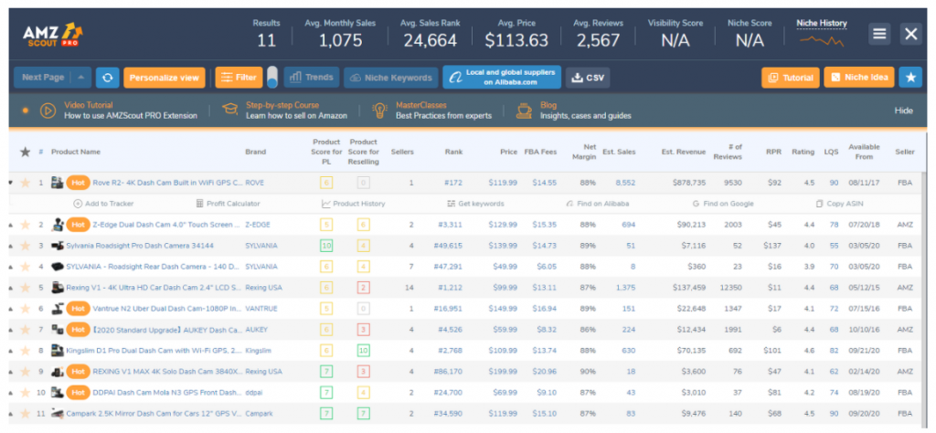The width and height of the screenshot is (936, 433).
Task: Expand the Rexing V1 4K row
Action: [11, 288]
